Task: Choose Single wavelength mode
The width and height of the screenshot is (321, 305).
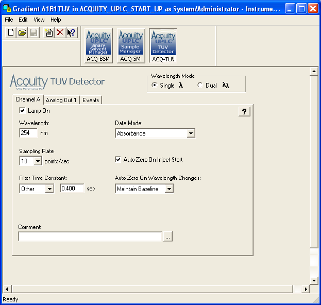Action: [154, 85]
